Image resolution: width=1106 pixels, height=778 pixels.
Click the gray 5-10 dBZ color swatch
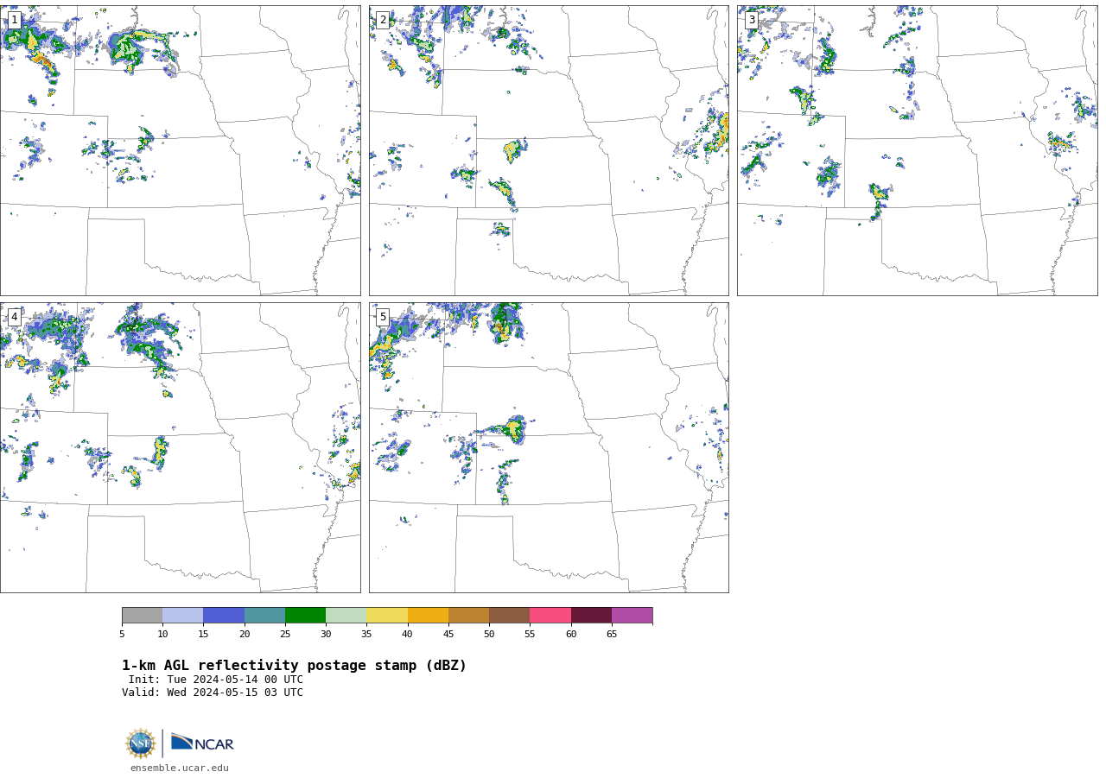[142, 616]
